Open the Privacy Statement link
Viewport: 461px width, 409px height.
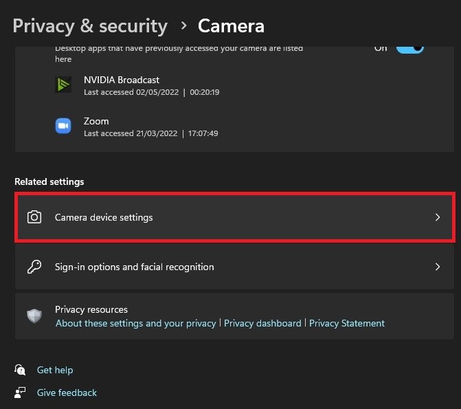pos(347,323)
